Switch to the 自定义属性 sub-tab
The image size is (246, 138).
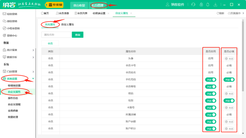(67, 25)
